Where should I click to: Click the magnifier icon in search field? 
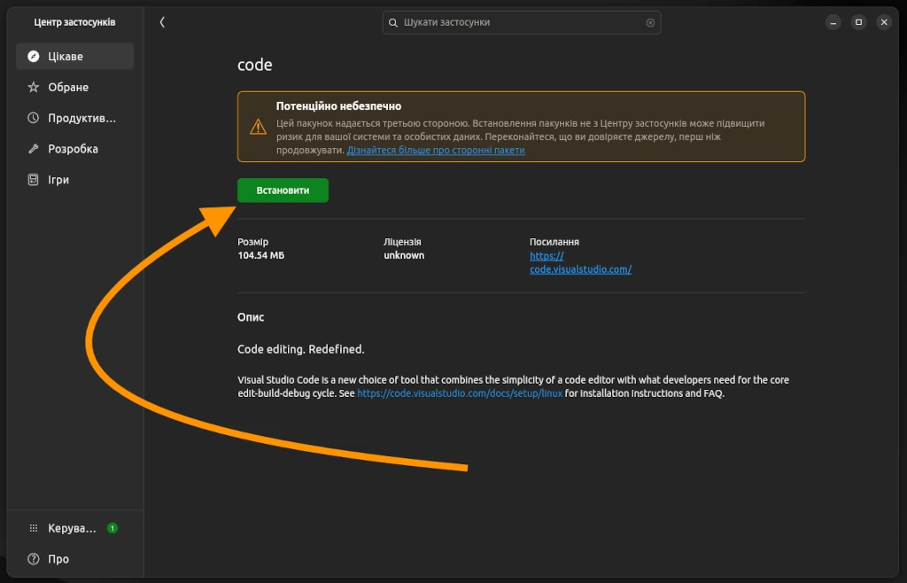click(393, 22)
